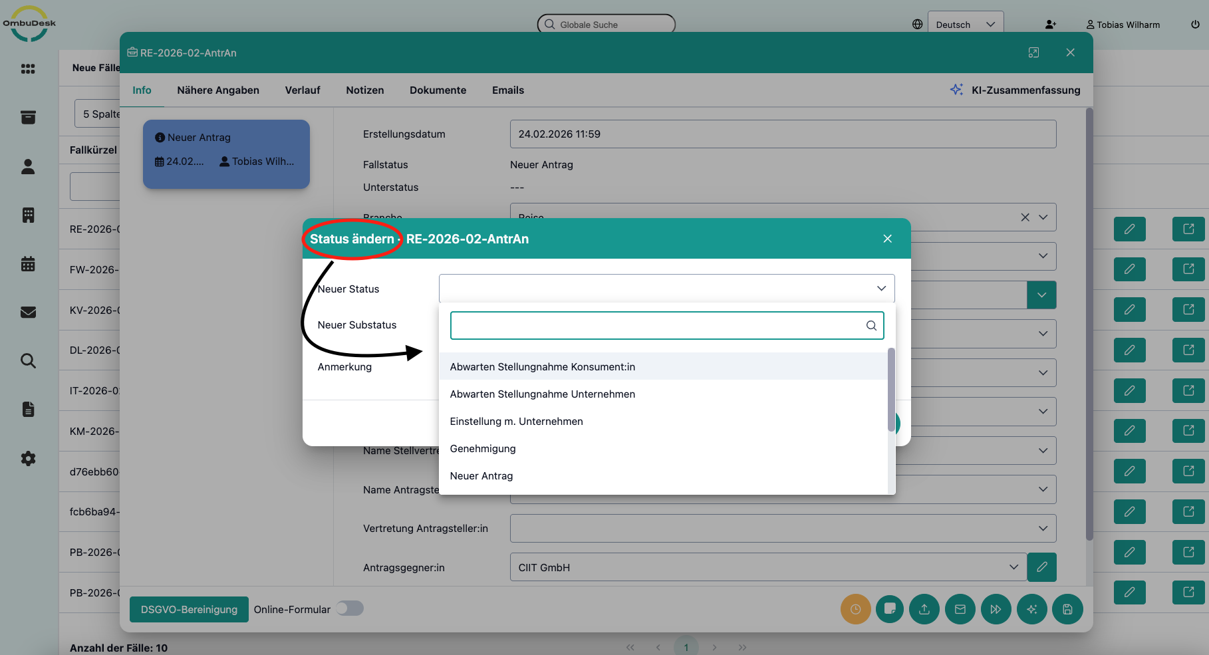Click the email envelope round button
1209x655 pixels.
(x=960, y=609)
